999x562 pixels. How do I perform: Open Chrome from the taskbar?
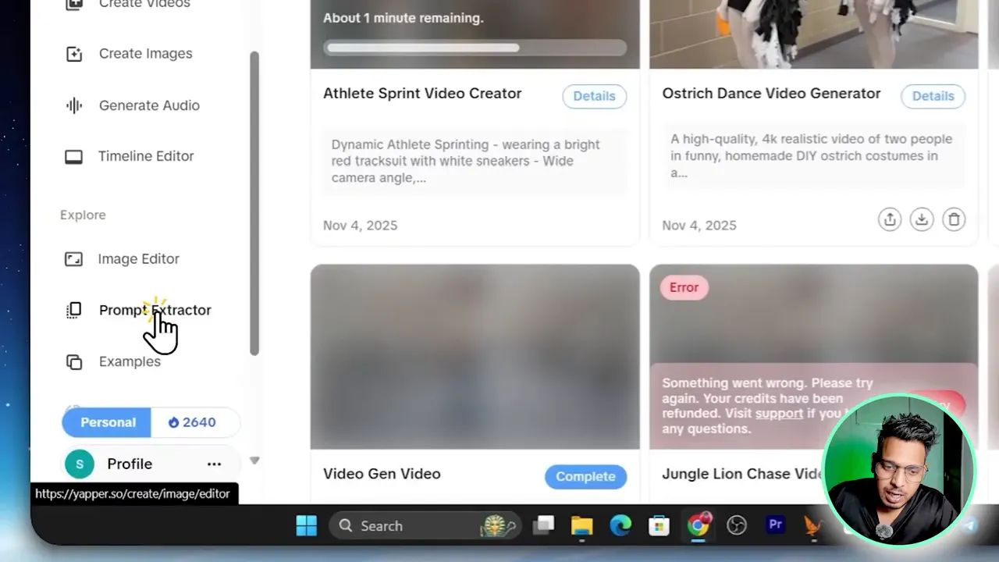[699, 525]
